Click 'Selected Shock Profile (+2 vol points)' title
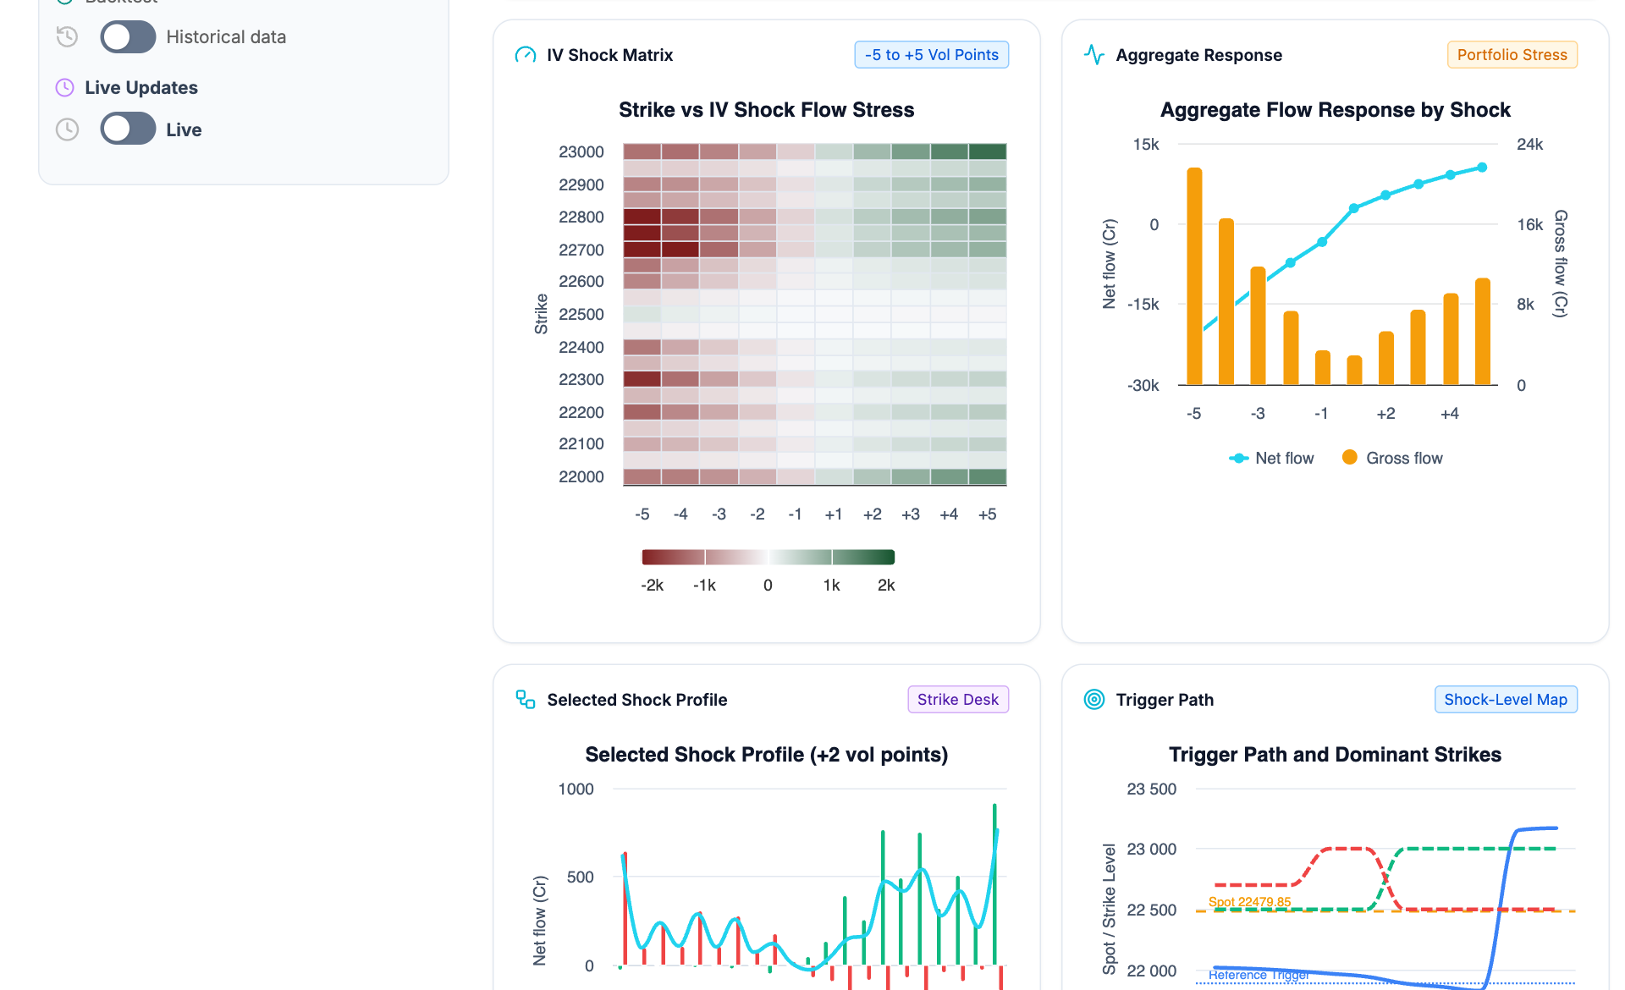This screenshot has height=990, width=1625. tap(766, 755)
